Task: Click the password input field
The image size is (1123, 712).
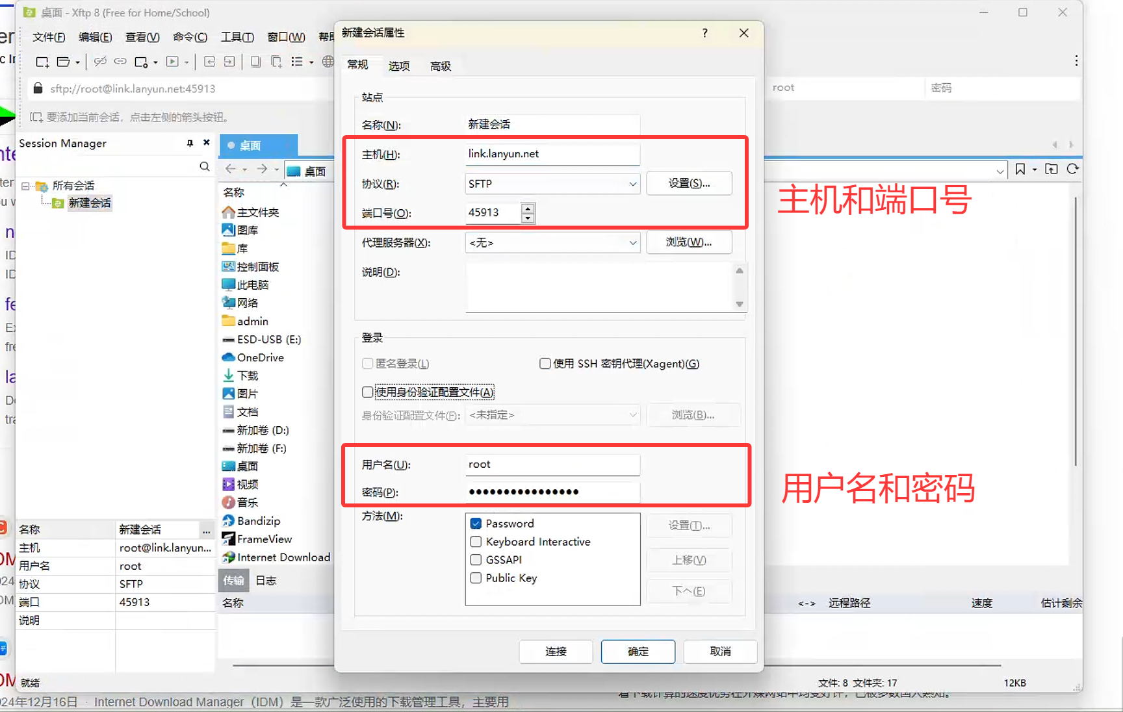Action: click(552, 492)
